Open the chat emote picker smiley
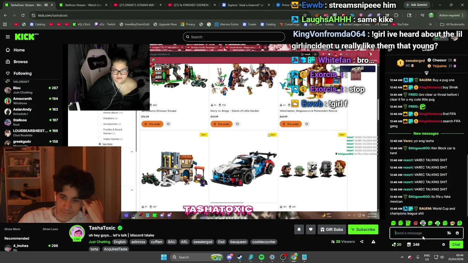 click(457, 233)
